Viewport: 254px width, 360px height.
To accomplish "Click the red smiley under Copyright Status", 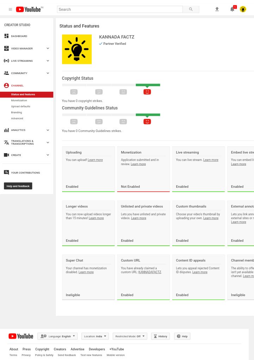I will pyautogui.click(x=147, y=92).
